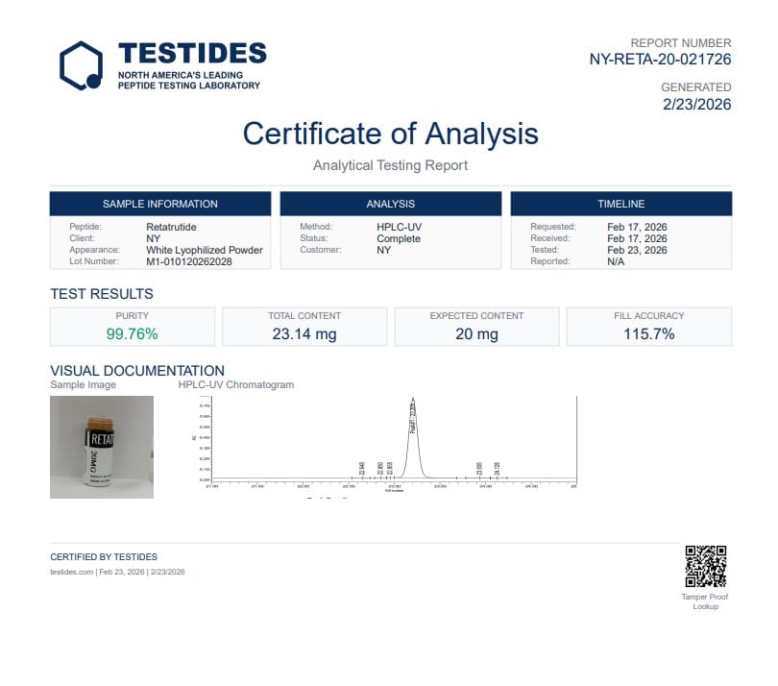
Task: Click the Certificate of Analysis title
Action: click(x=390, y=133)
